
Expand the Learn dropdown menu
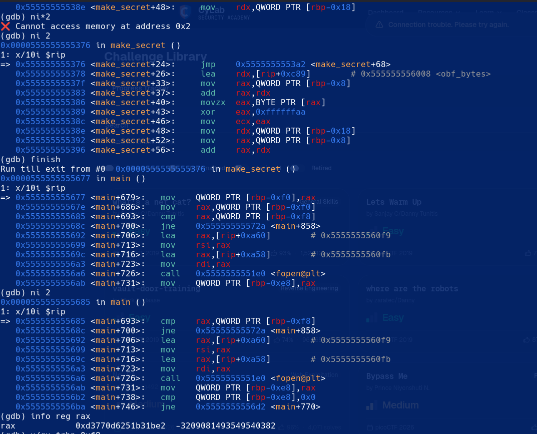click(x=488, y=13)
